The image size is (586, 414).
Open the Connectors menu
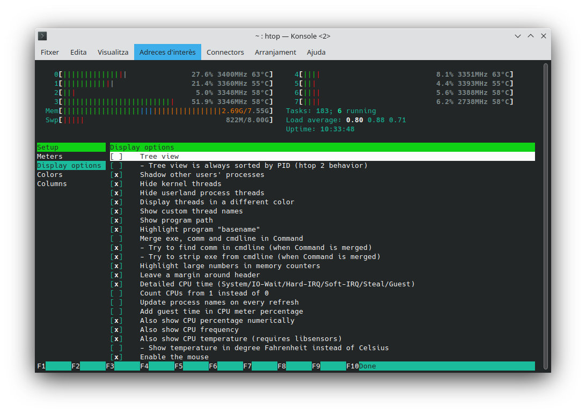(225, 52)
